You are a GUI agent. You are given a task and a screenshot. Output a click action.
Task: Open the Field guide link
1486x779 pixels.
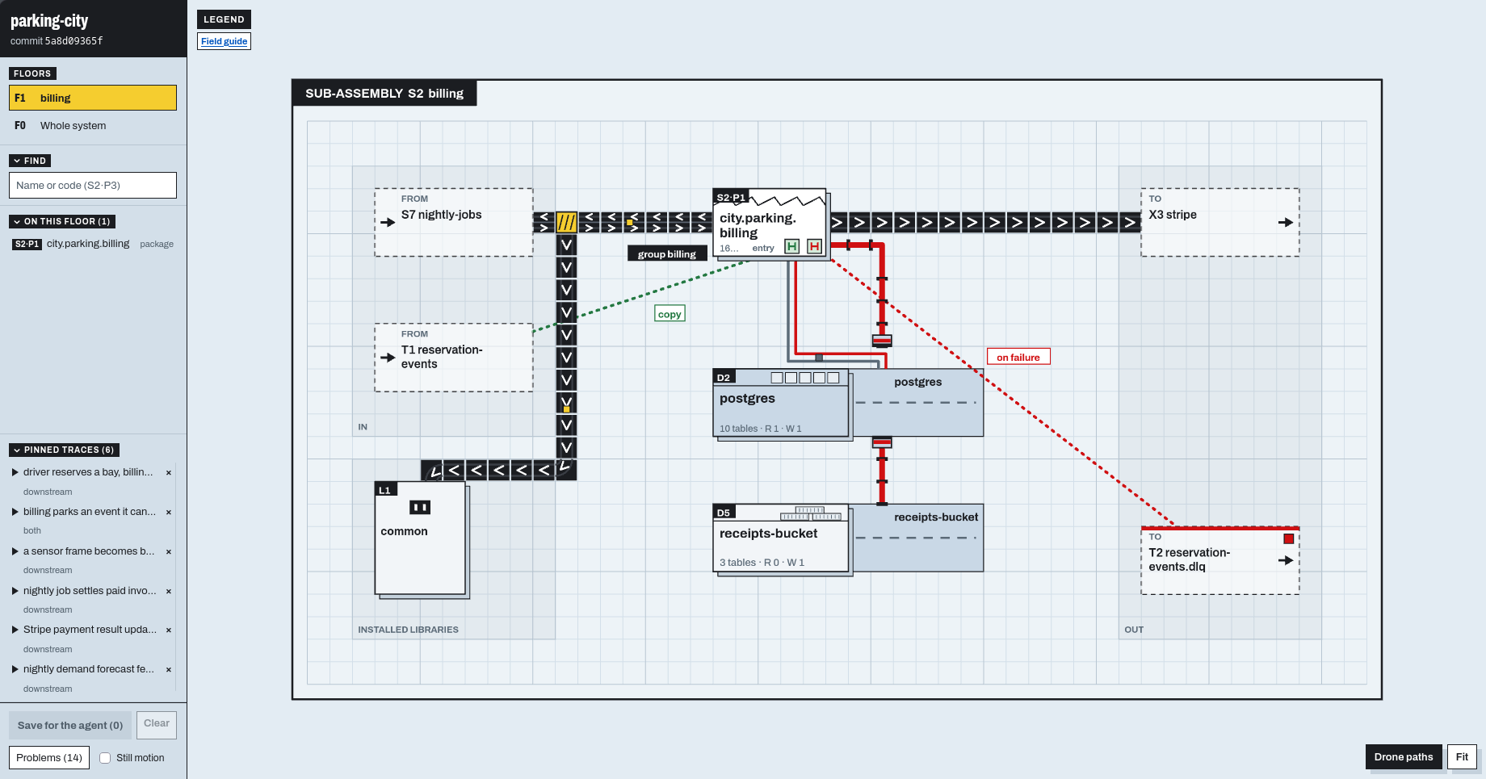224,41
